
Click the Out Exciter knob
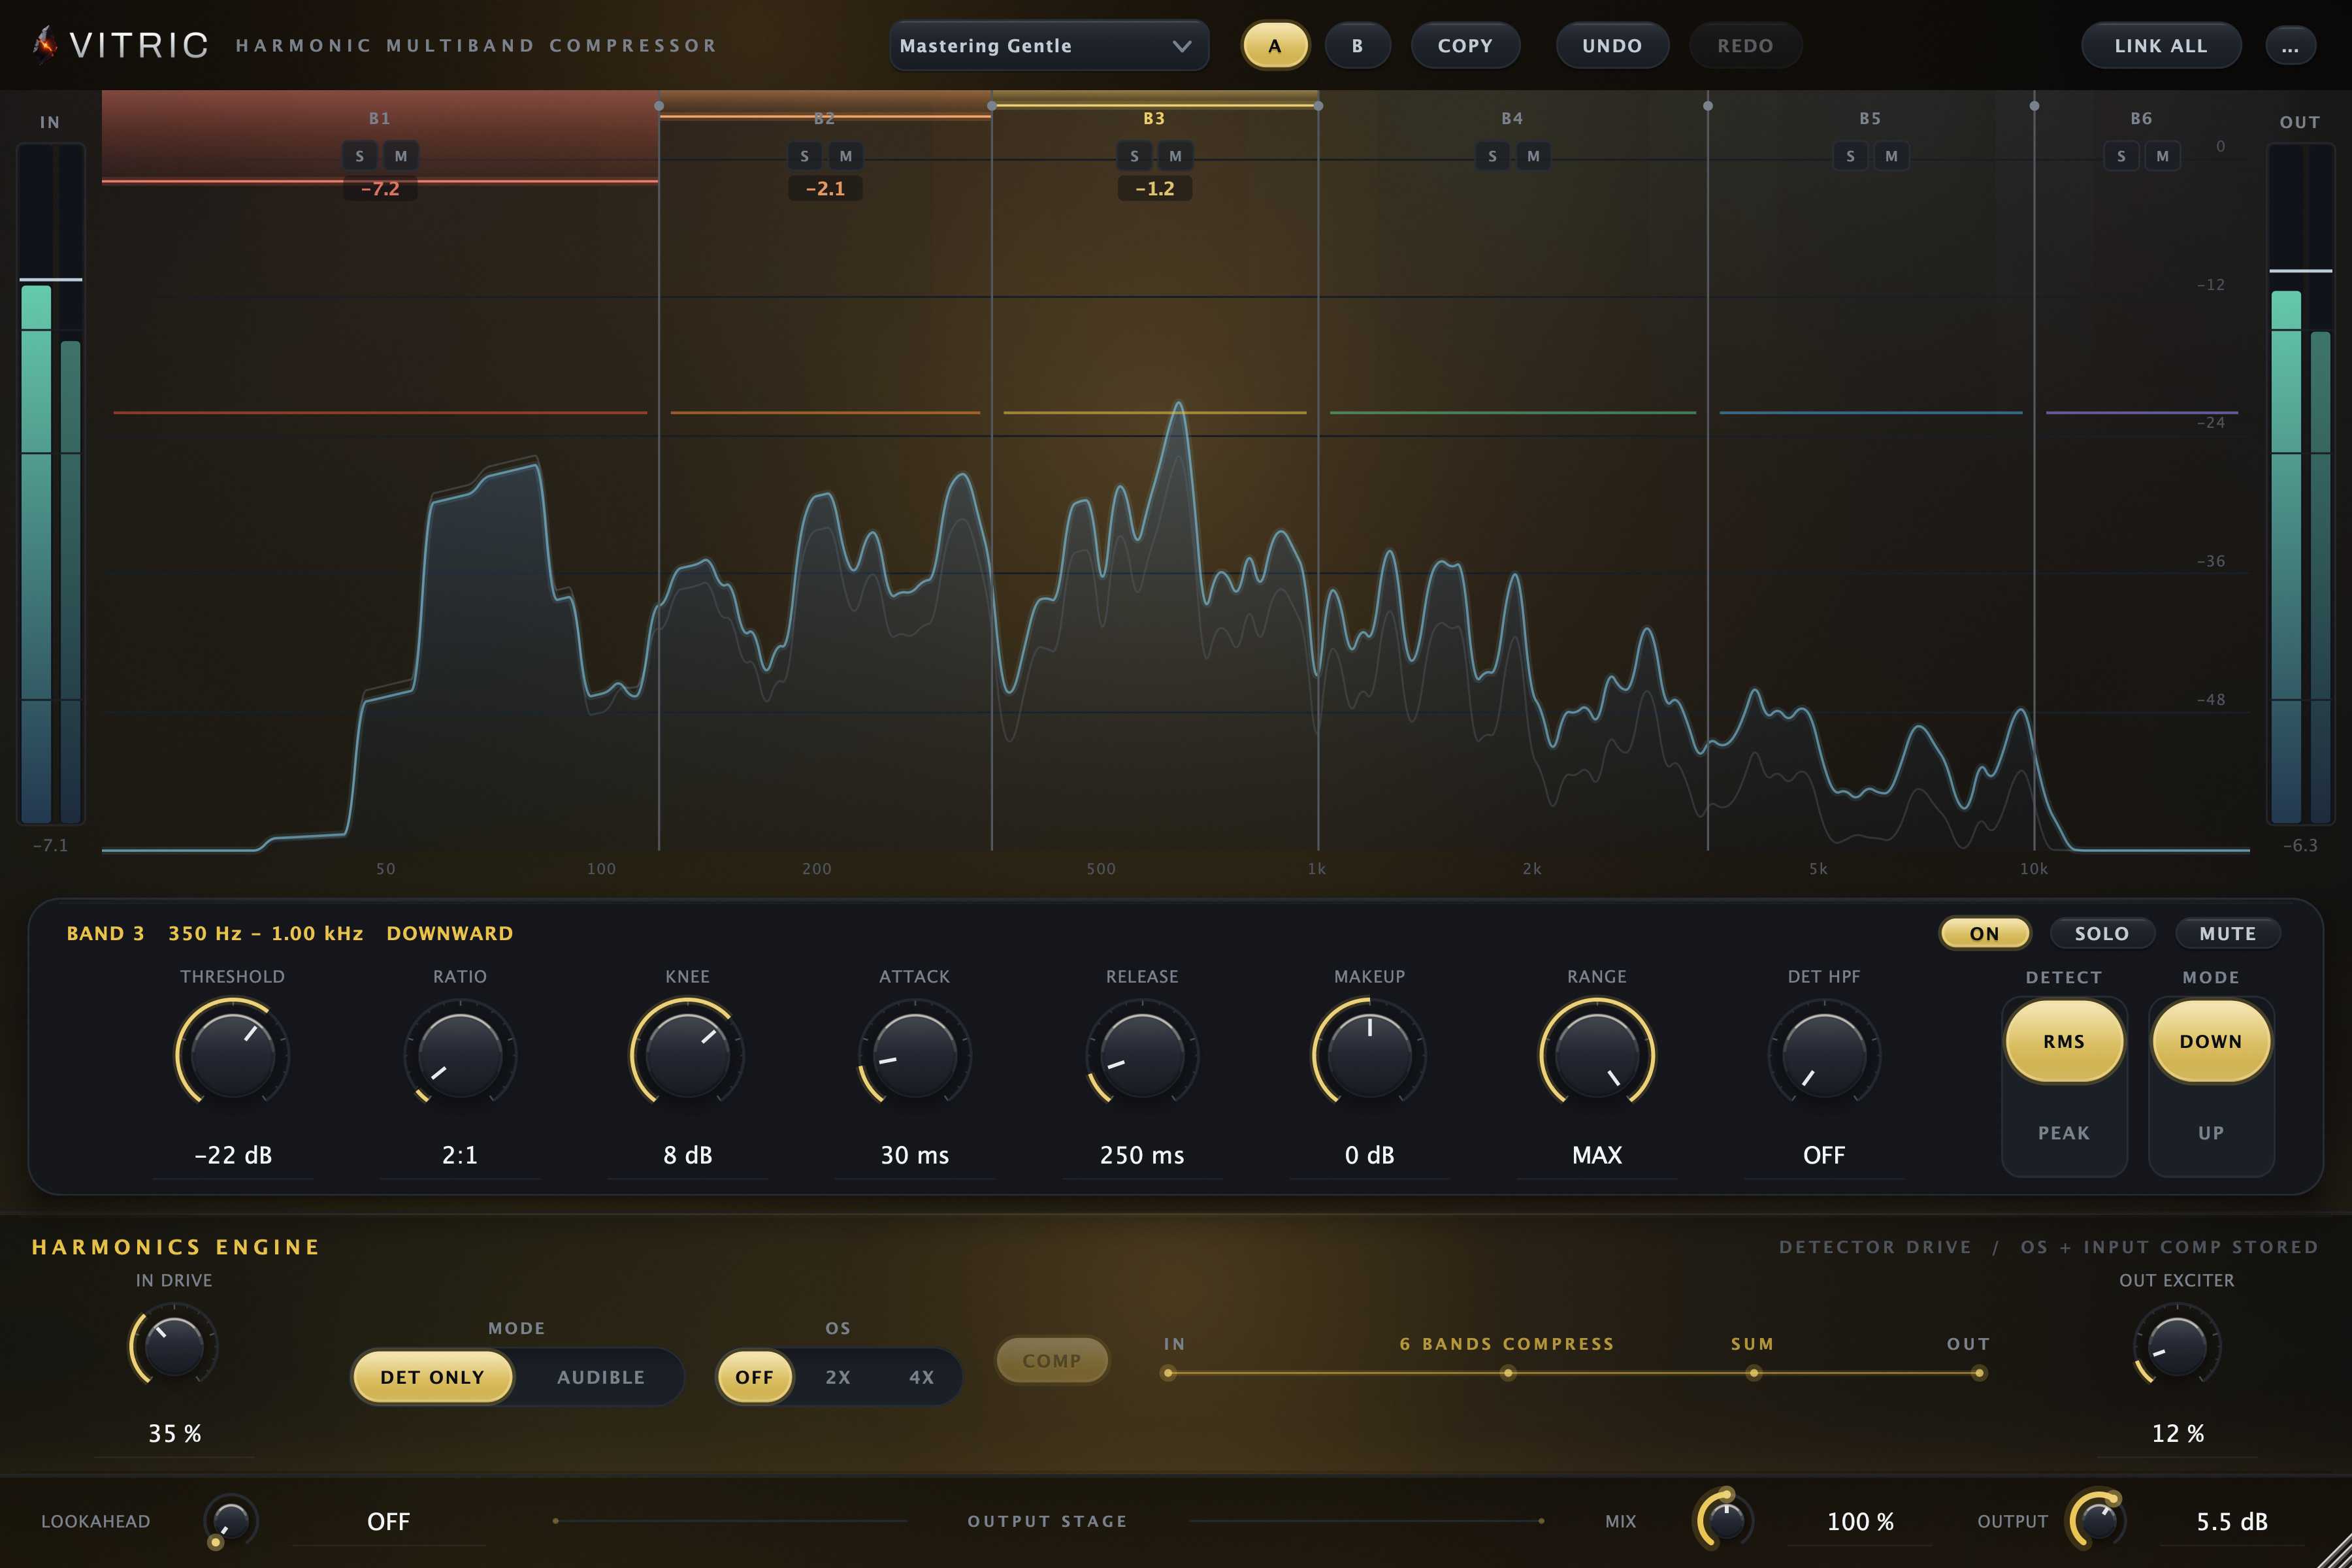tap(2177, 1346)
